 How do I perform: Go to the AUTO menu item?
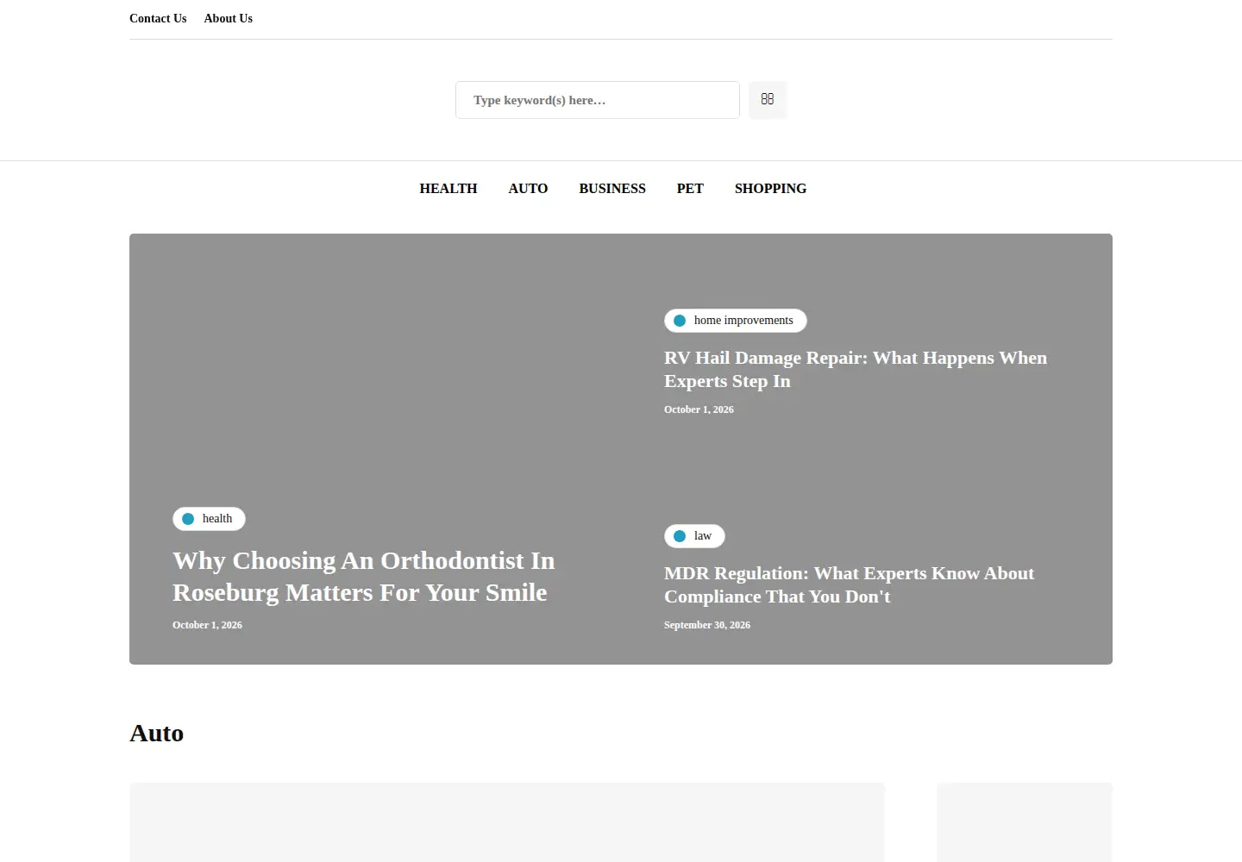click(x=528, y=189)
